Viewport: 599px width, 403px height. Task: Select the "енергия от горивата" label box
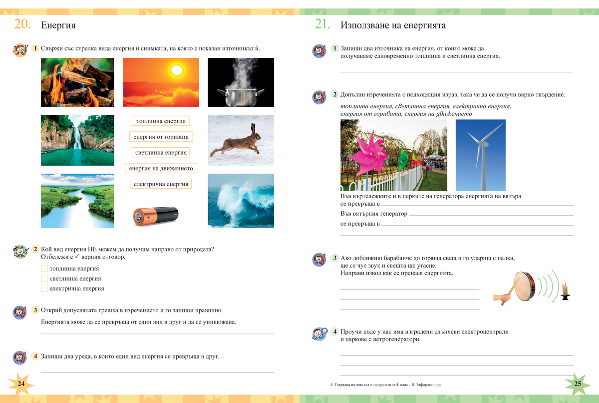coord(161,136)
